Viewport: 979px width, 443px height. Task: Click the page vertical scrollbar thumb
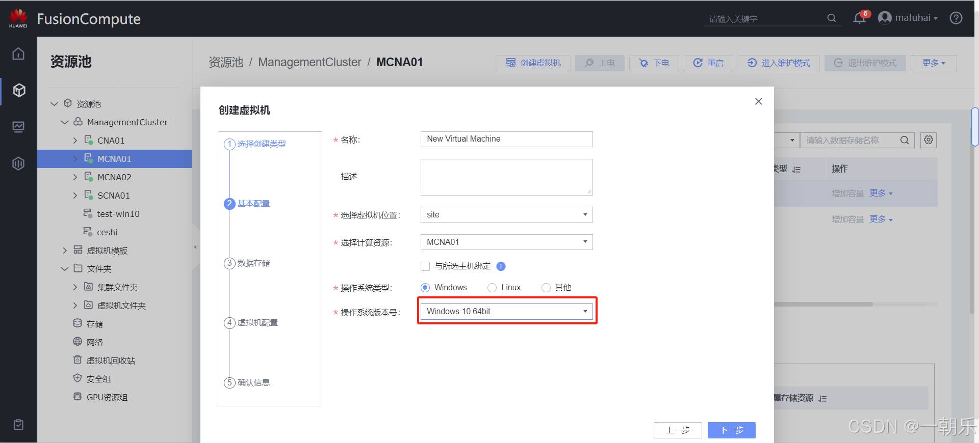[x=975, y=126]
